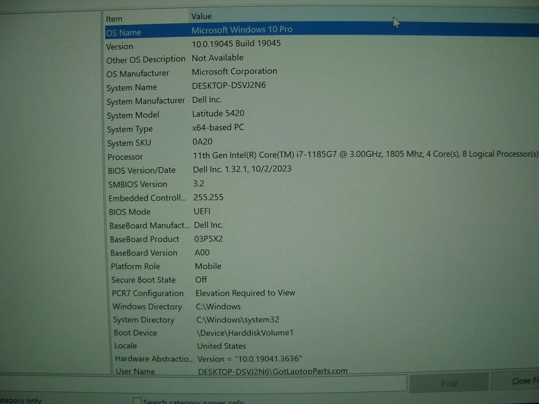This screenshot has height=404, width=539.
Task: Select value UEFI
Action: tap(202, 211)
